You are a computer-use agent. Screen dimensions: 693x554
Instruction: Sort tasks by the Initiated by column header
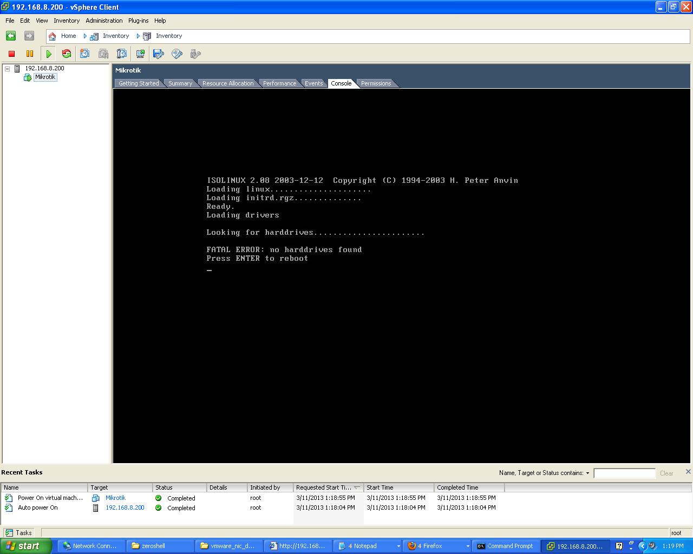click(x=270, y=487)
